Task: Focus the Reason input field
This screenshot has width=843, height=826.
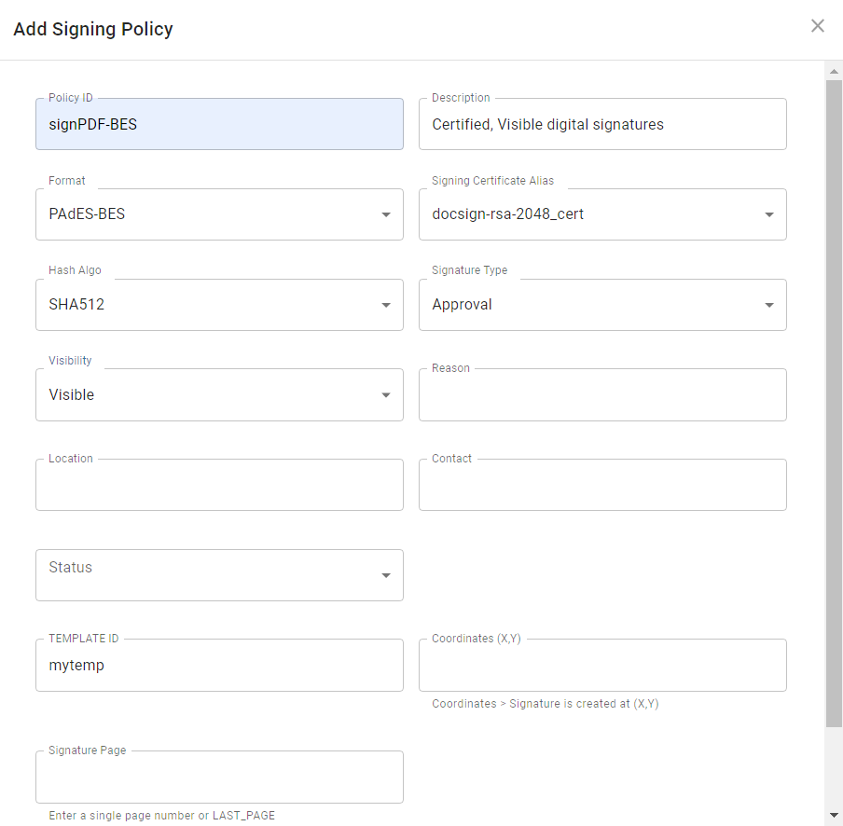Action: tap(602, 394)
